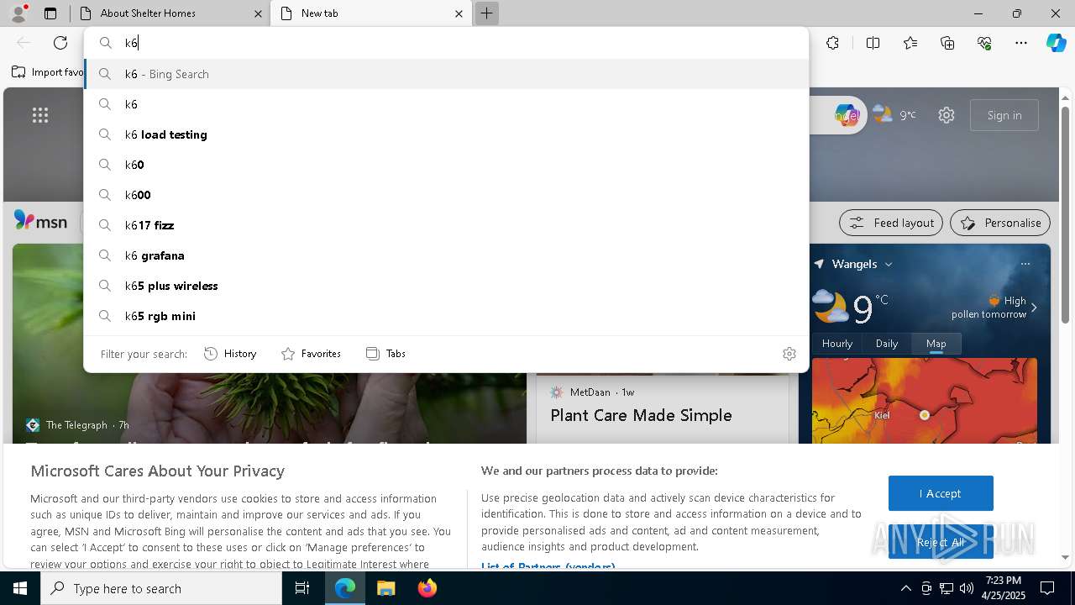The width and height of the screenshot is (1075, 605).
Task: Open weather card more options ellipsis
Action: (x=1025, y=264)
